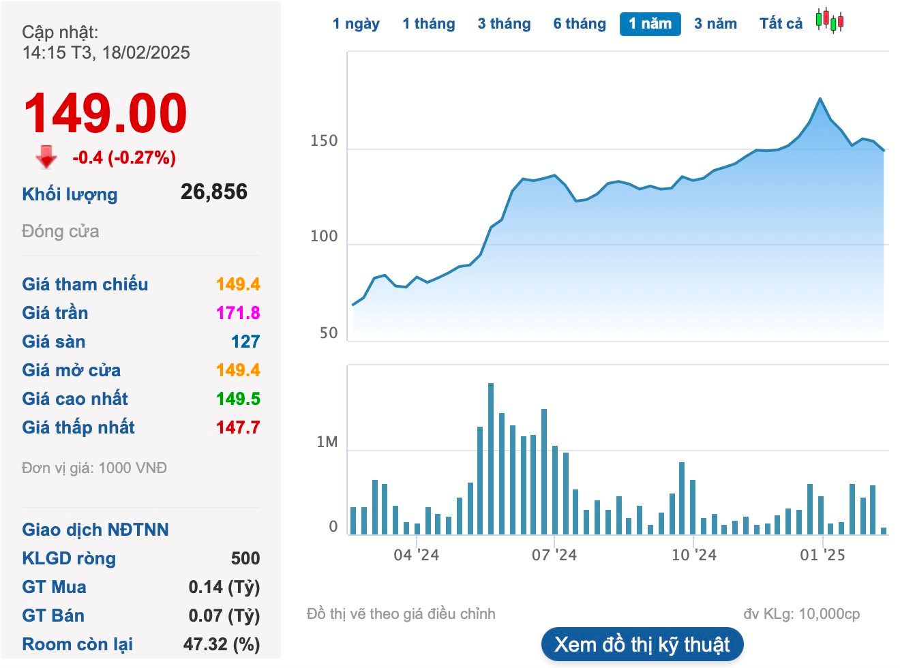Click the 'Đóng cửa' status text
The image size is (900, 668).
(x=61, y=231)
